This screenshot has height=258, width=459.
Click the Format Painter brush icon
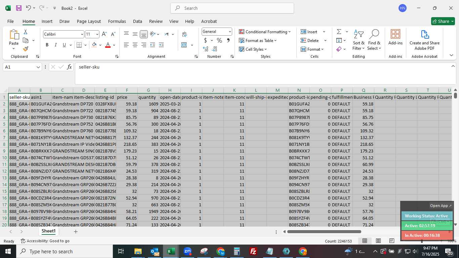tap(26, 49)
